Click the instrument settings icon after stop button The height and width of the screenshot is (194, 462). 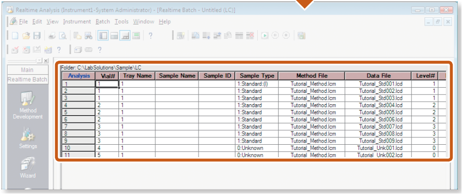(x=301, y=36)
